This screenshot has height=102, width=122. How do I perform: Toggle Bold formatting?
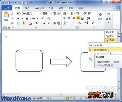tap(18, 19)
